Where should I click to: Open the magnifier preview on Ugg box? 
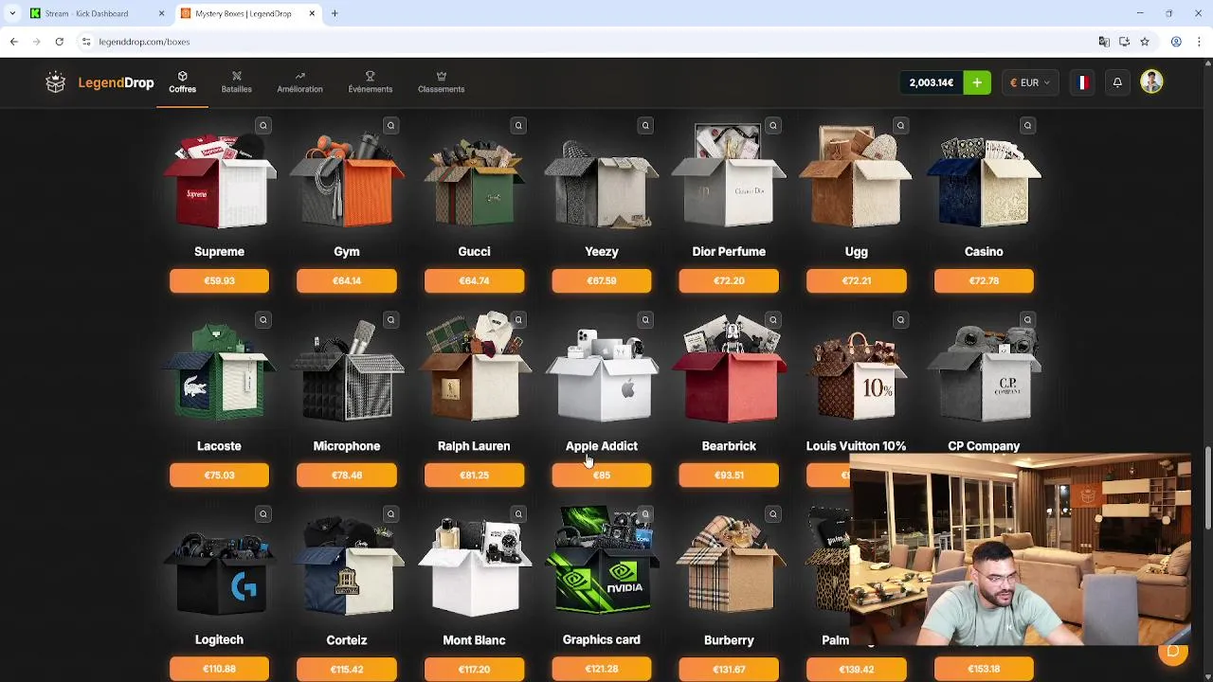click(900, 125)
